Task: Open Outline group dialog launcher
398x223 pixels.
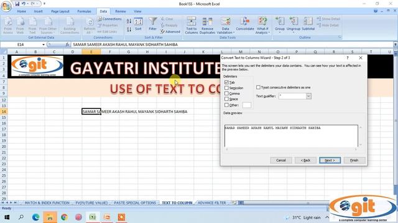Action: (x=340, y=37)
